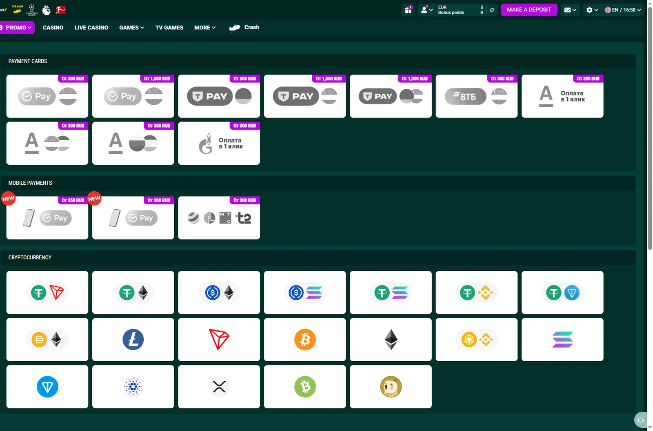Open live support headset chat
The height and width of the screenshot is (431, 653).
[640, 420]
